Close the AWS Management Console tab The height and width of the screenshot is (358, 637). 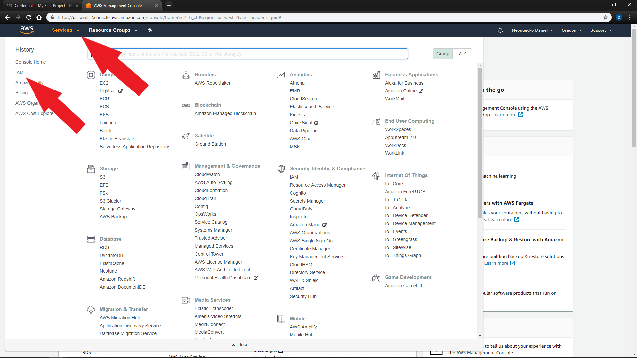click(x=156, y=5)
